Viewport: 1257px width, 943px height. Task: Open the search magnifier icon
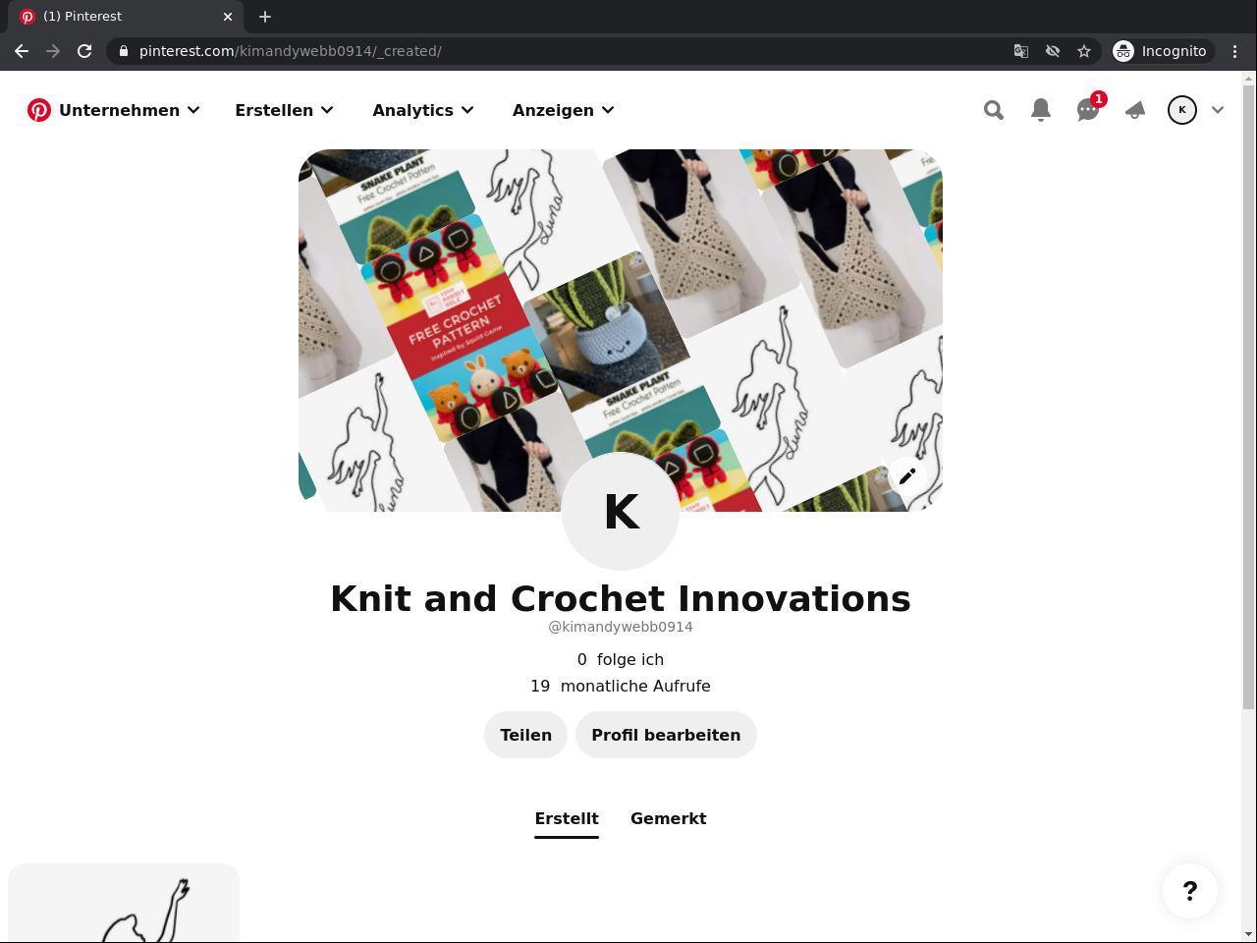pyautogui.click(x=994, y=110)
